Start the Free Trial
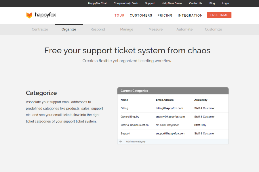The image size is (259, 172). coord(219,15)
